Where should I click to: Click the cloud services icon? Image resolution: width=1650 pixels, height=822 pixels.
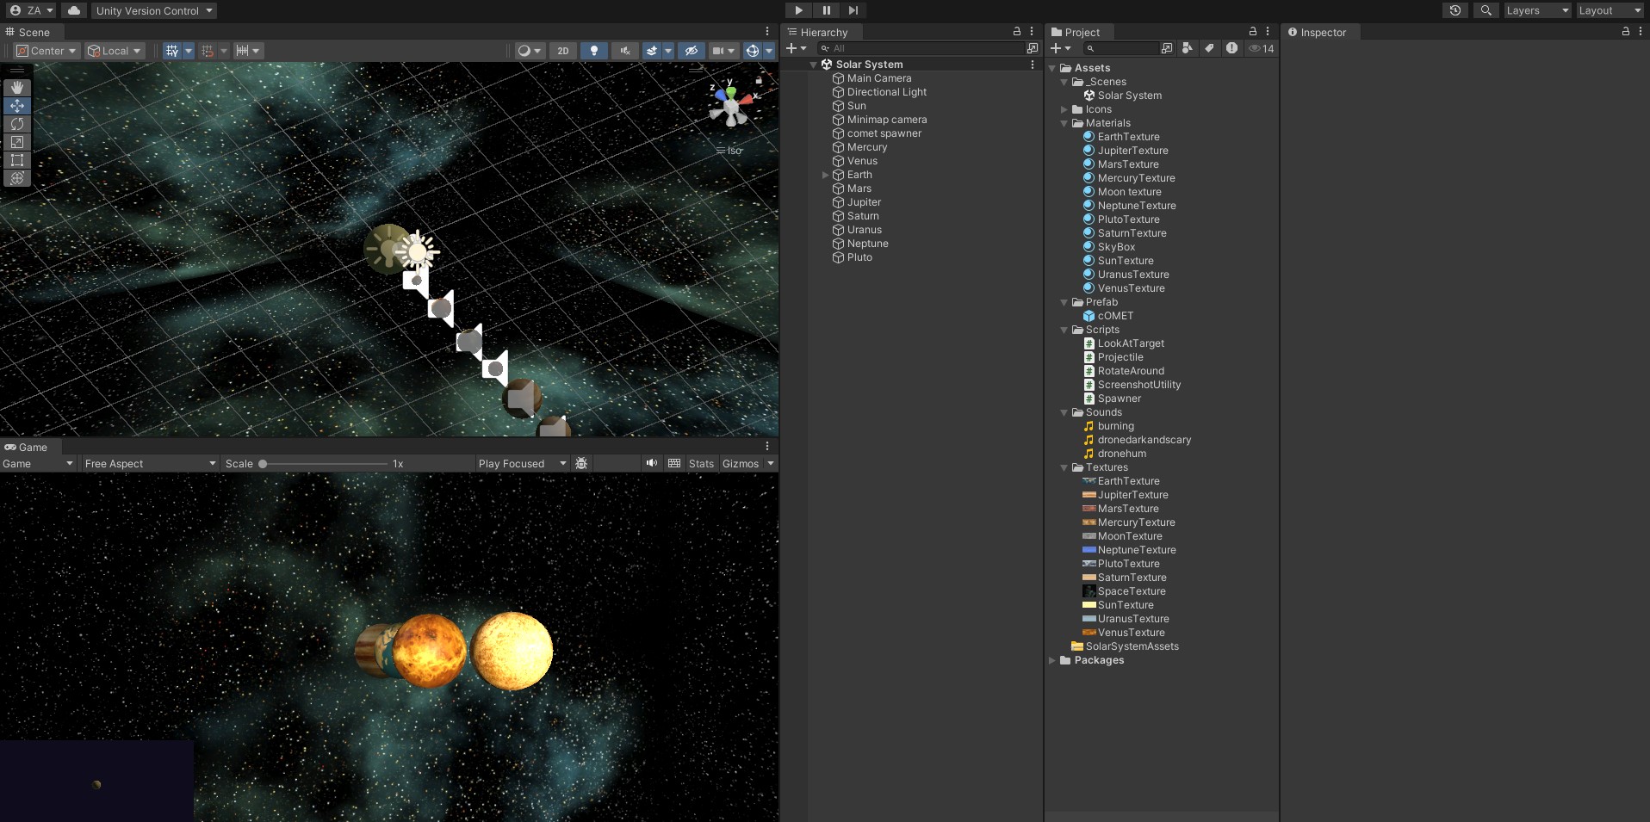pos(74,10)
